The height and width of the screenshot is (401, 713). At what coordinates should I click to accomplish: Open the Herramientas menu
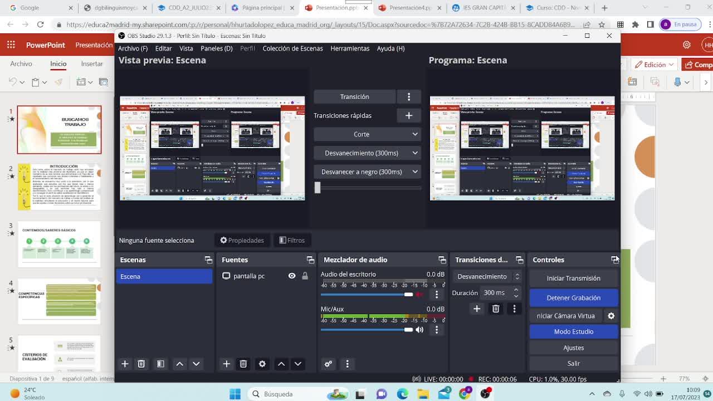[x=350, y=48]
